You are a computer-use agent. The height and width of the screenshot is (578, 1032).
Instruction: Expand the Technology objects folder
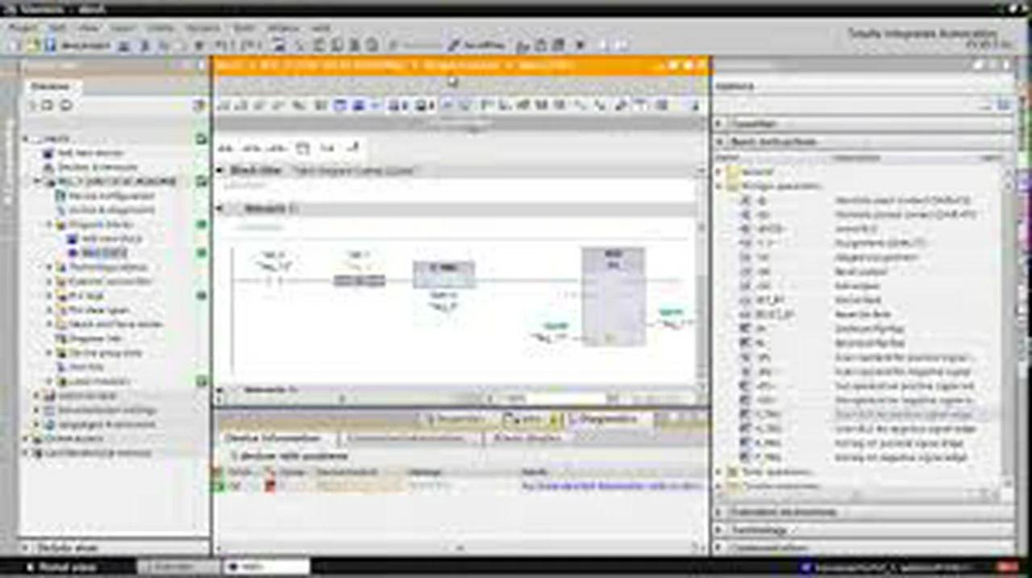pyautogui.click(x=49, y=267)
